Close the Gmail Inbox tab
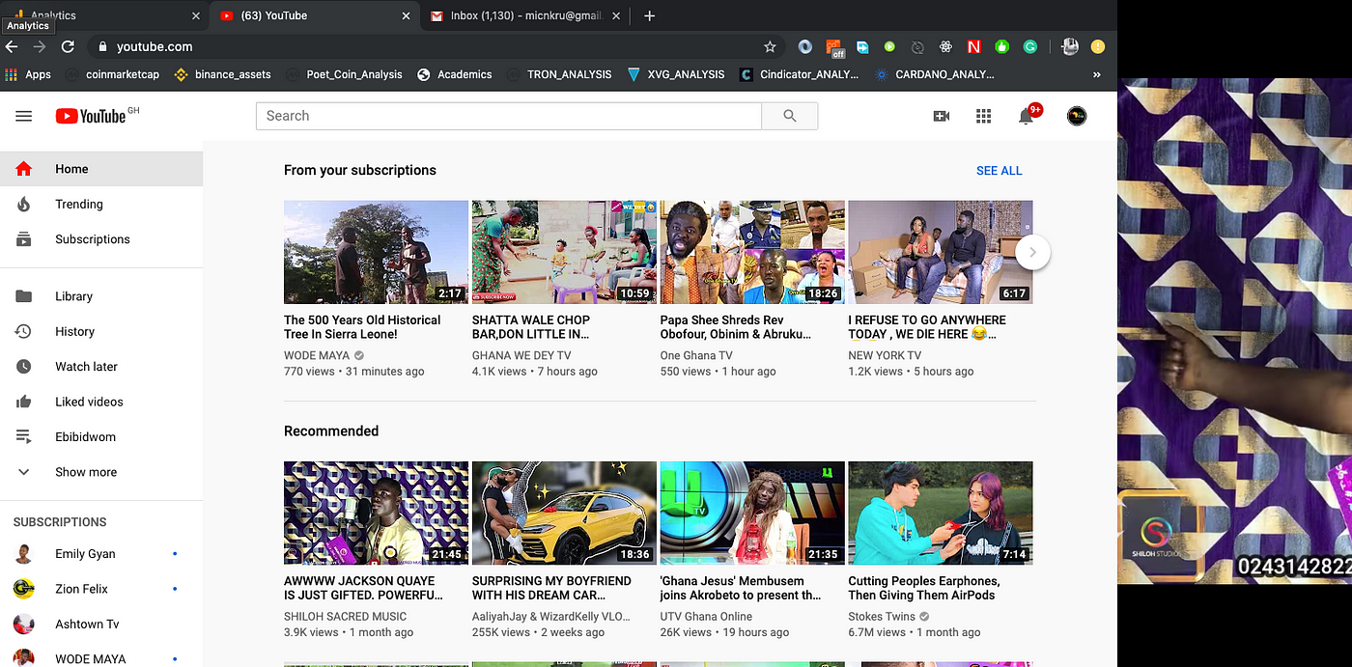Screen dimensions: 1352x667 [618, 16]
